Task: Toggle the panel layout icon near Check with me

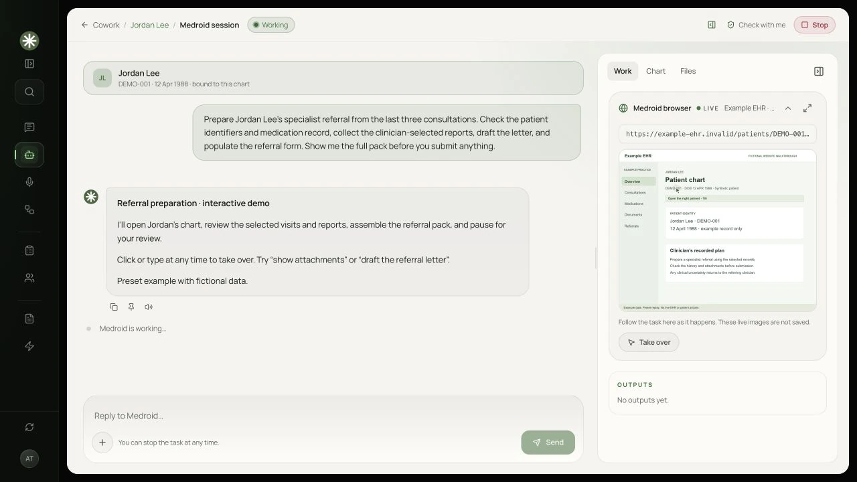Action: pyautogui.click(x=712, y=25)
